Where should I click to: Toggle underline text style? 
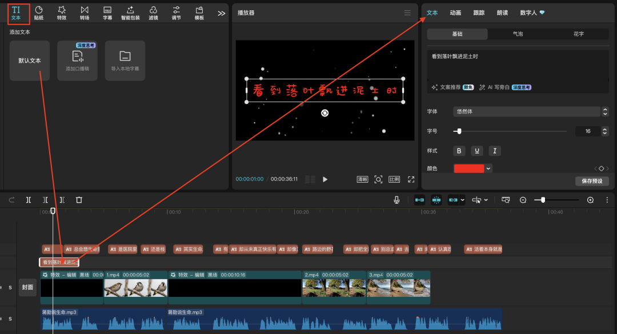coord(477,151)
